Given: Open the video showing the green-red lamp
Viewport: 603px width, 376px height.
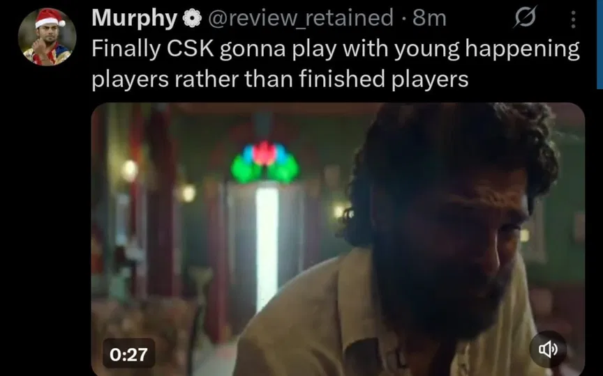Looking at the screenshot, I should [338, 239].
